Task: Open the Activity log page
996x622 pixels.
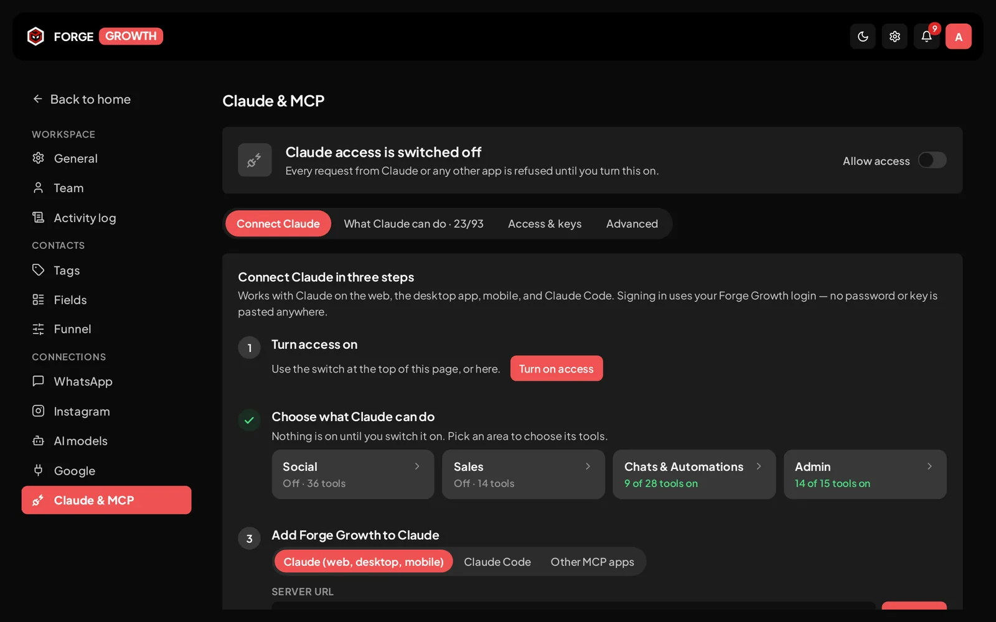Action: pos(106,218)
